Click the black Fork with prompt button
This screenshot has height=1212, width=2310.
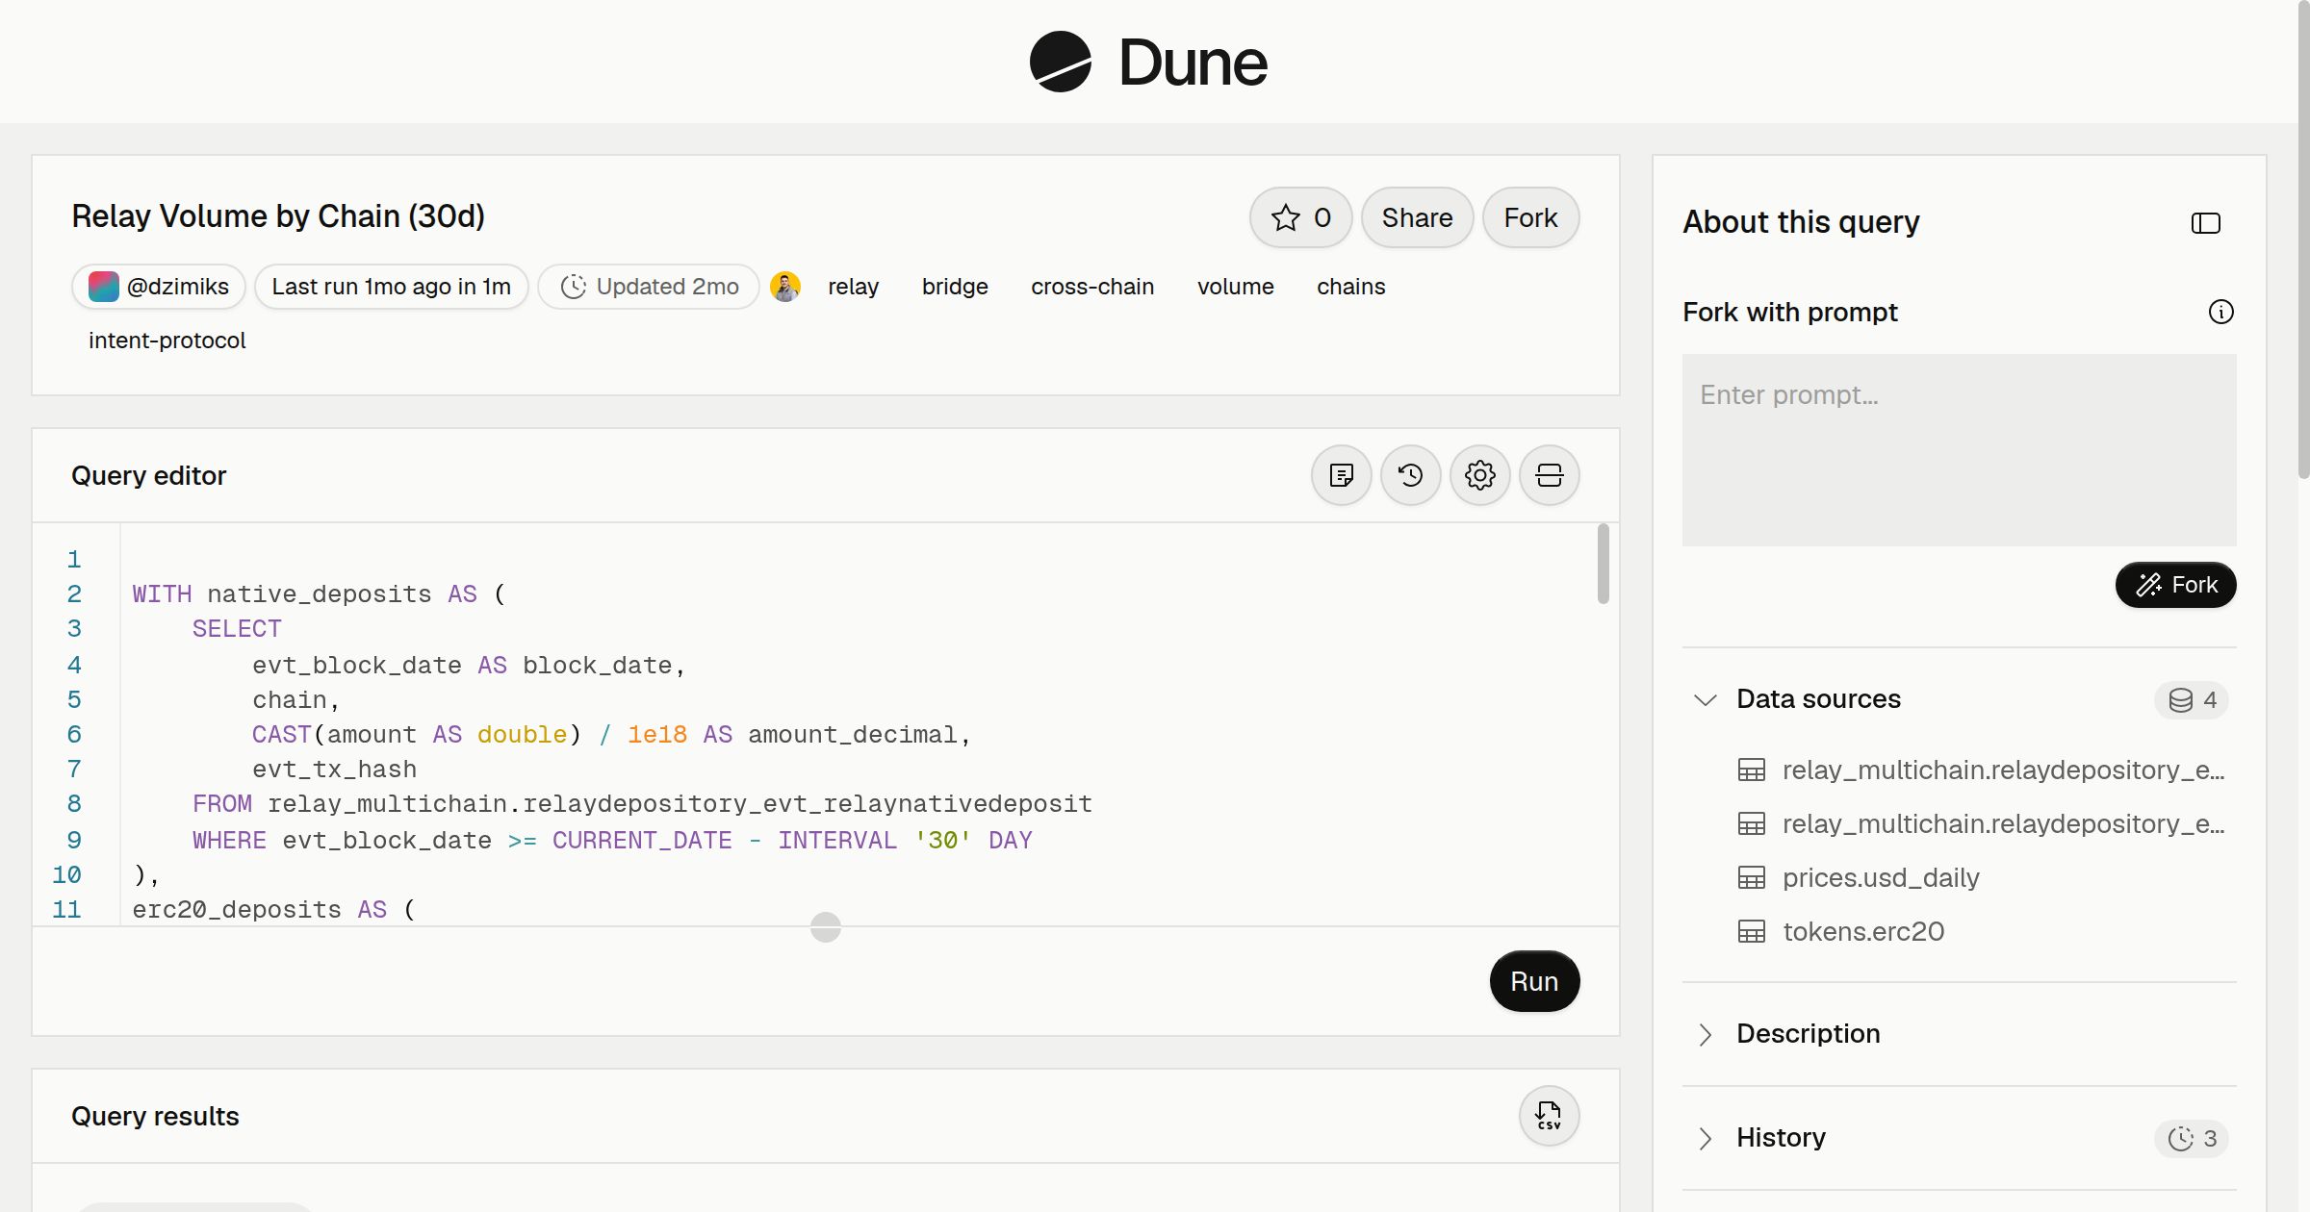tap(2175, 585)
